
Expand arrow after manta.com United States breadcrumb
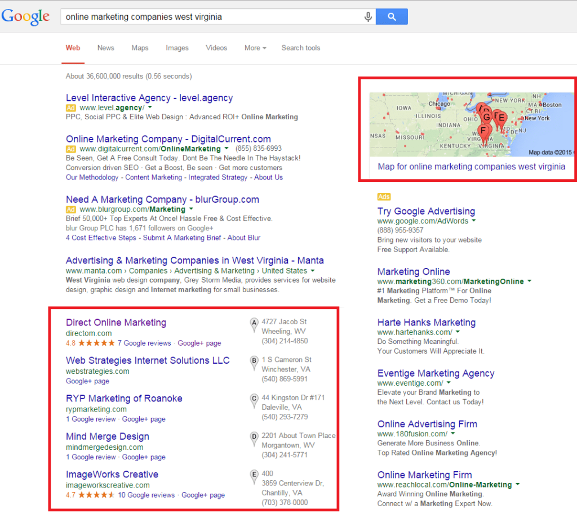(312, 271)
